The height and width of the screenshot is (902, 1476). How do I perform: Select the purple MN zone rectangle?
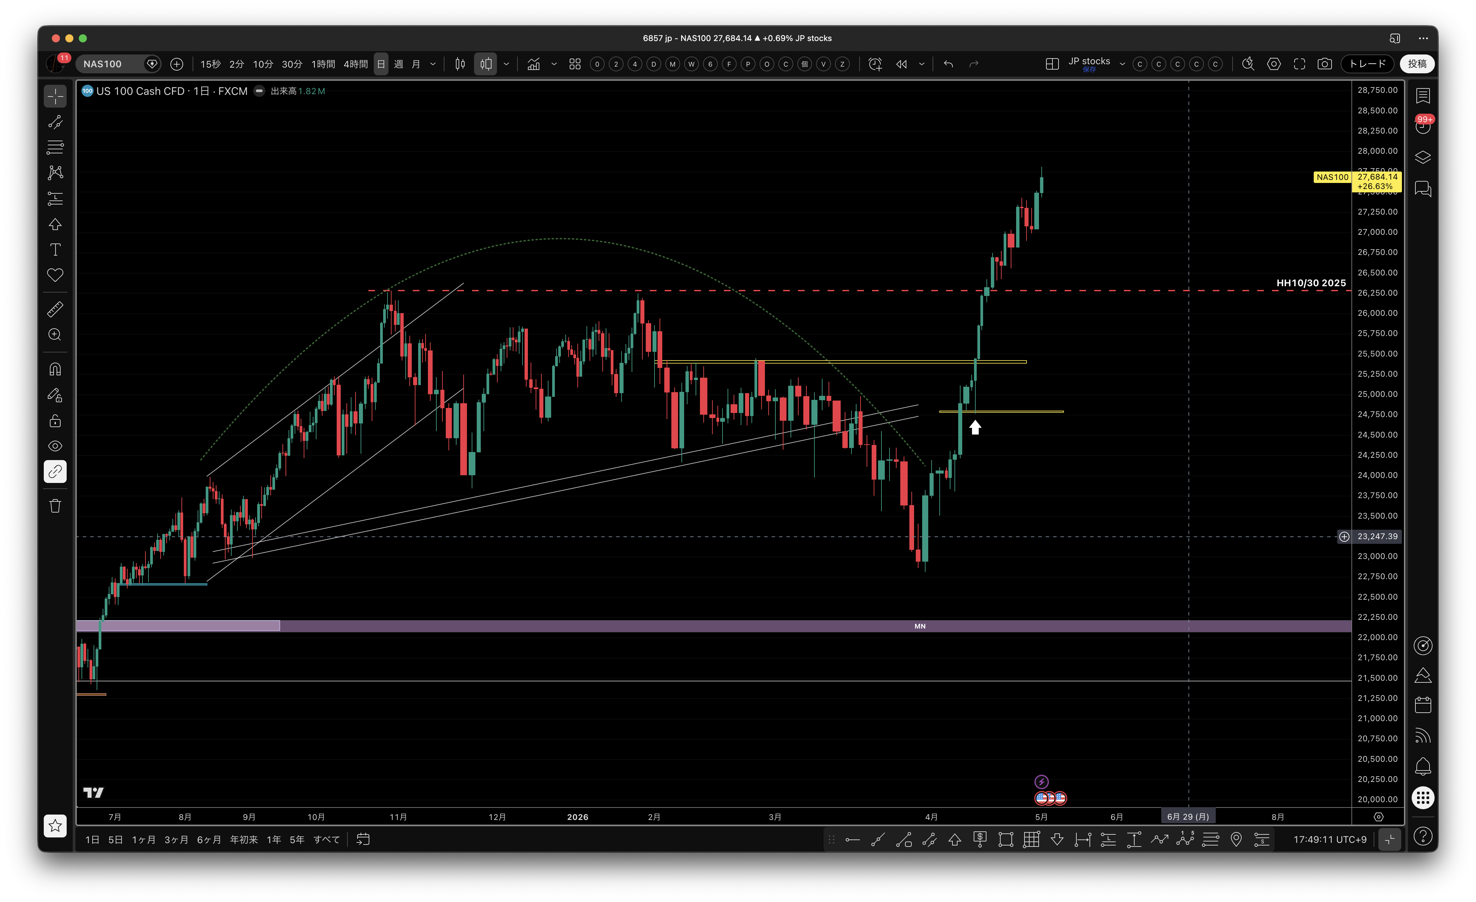tap(713, 626)
